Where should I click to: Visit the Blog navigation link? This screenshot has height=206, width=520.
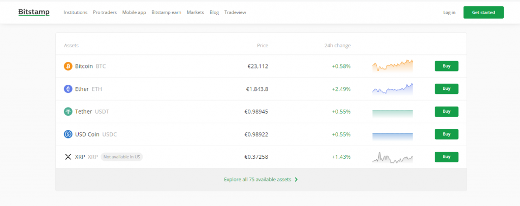point(214,13)
